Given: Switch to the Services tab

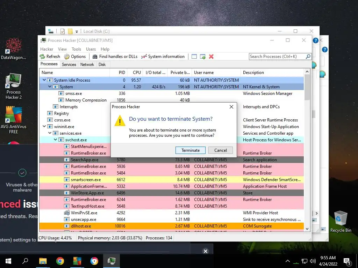Looking at the screenshot, I should (69, 65).
